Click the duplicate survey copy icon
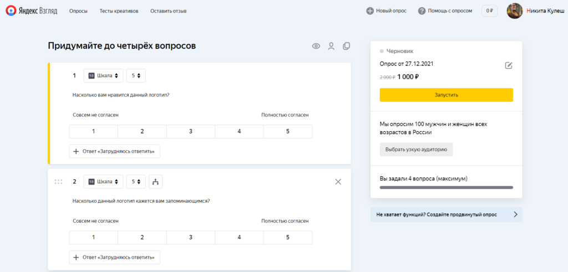 [x=347, y=47]
